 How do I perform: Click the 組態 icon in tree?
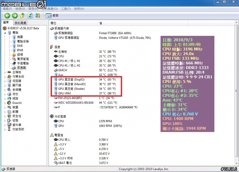tap(9, 120)
